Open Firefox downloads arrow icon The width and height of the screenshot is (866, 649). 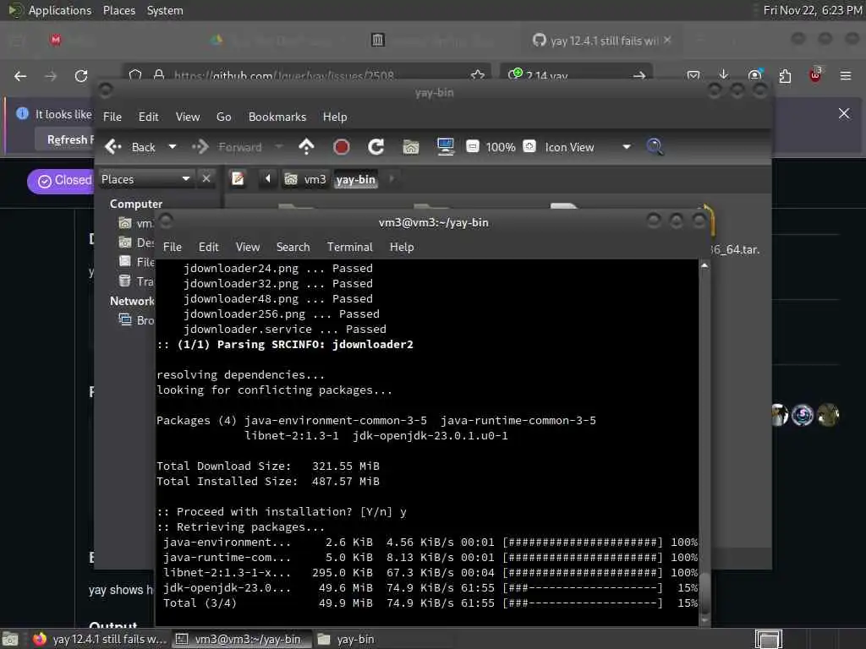[x=724, y=75]
